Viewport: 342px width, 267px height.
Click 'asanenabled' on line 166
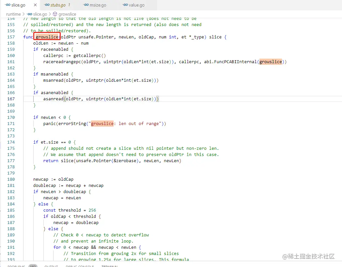(54, 93)
